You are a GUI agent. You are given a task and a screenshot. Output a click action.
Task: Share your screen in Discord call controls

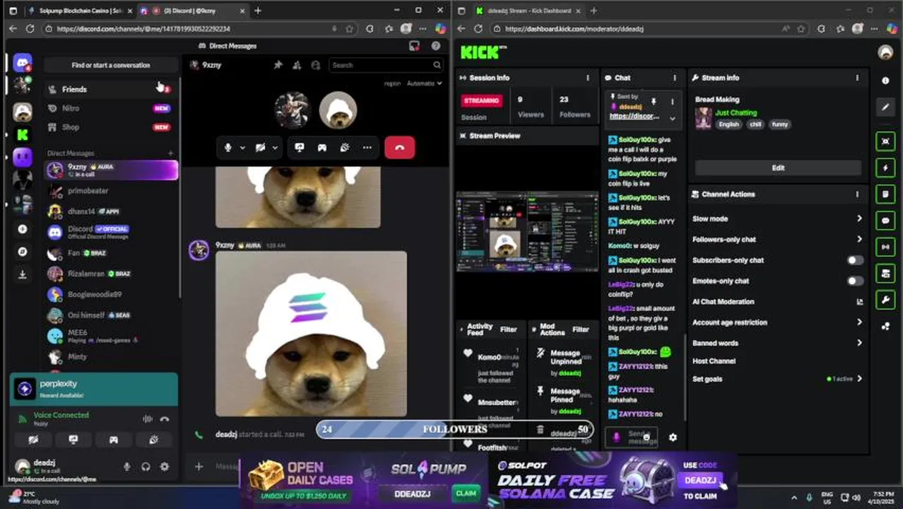pyautogui.click(x=300, y=147)
